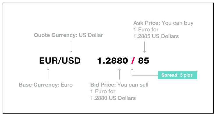Click the arrow under Quote Currency label
This screenshot has width=216, height=115.
71,47
